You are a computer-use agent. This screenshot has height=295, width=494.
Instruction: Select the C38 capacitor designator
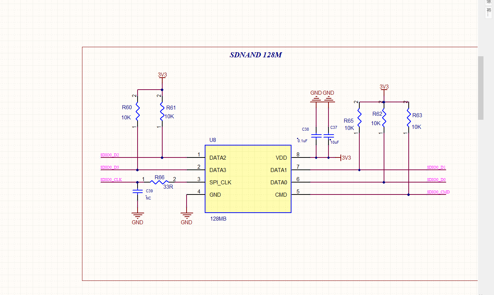306,129
